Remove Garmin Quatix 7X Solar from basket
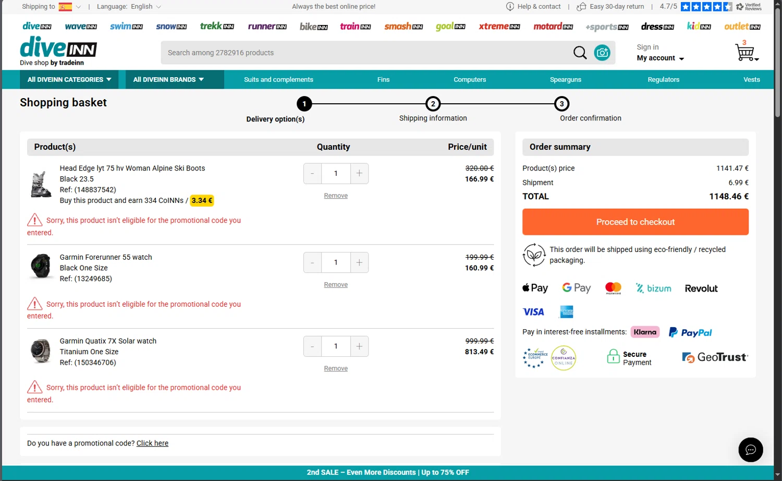Screen dimensions: 782x481 point(336,368)
